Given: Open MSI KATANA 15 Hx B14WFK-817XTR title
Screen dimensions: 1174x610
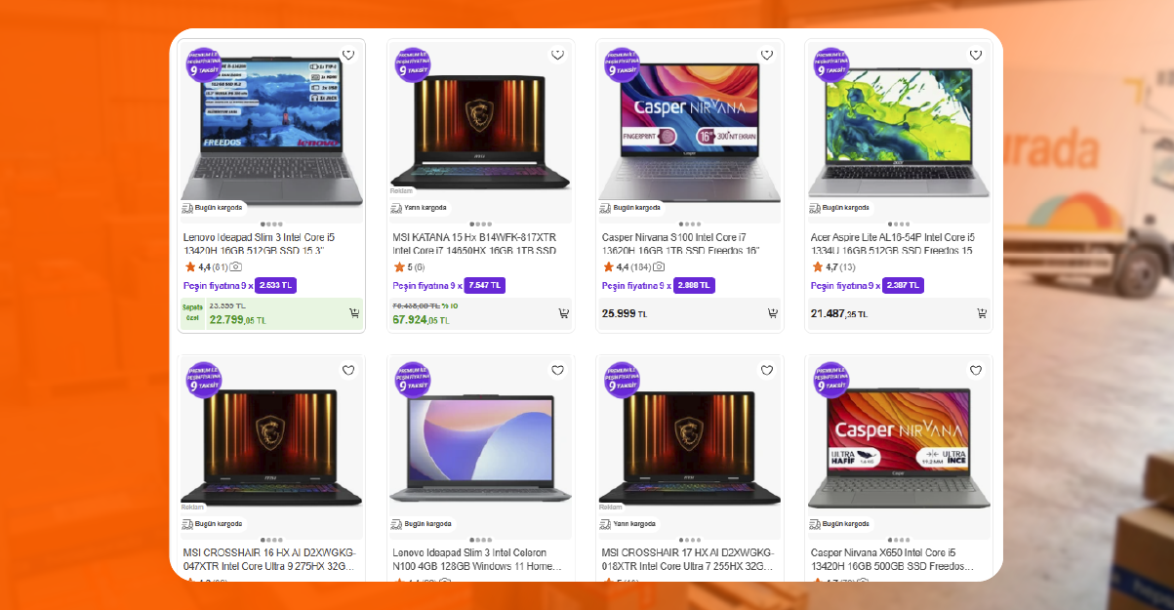Looking at the screenshot, I should [x=475, y=244].
